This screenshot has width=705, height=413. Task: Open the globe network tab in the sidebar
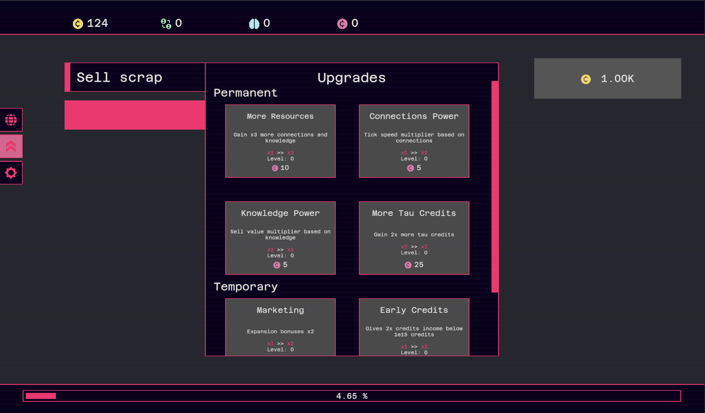coord(11,120)
